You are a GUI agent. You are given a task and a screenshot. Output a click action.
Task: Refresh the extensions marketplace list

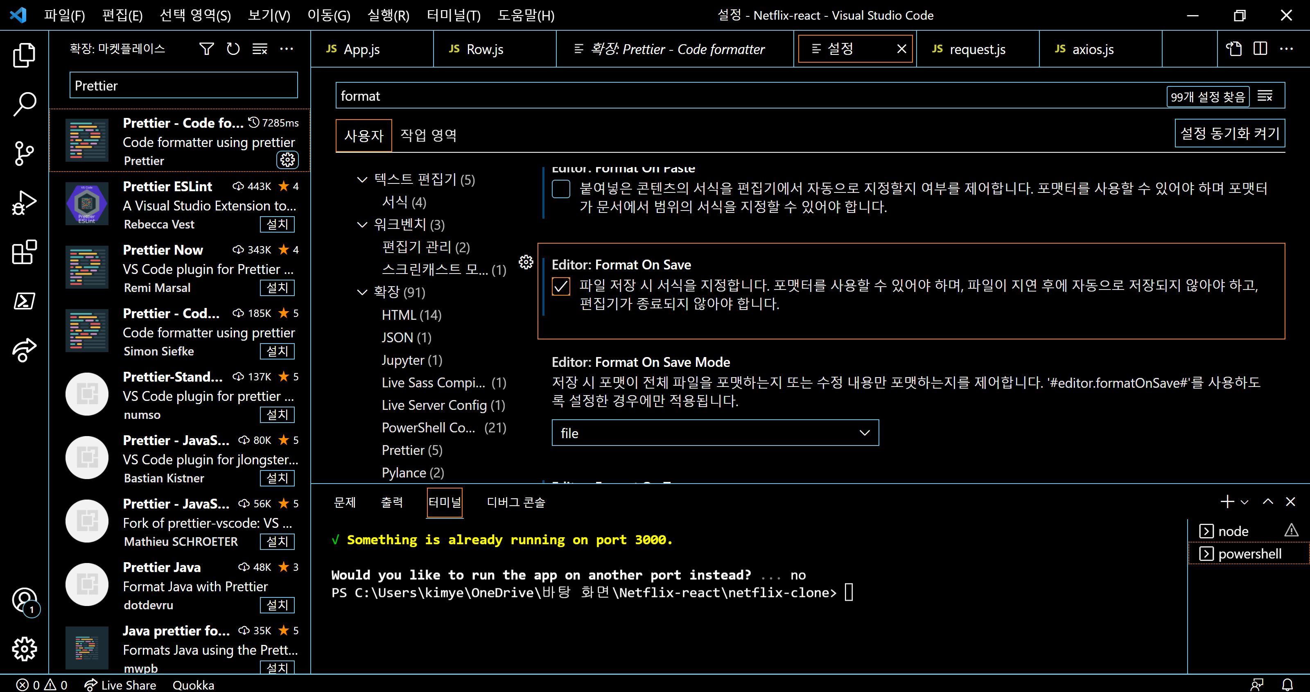click(233, 49)
